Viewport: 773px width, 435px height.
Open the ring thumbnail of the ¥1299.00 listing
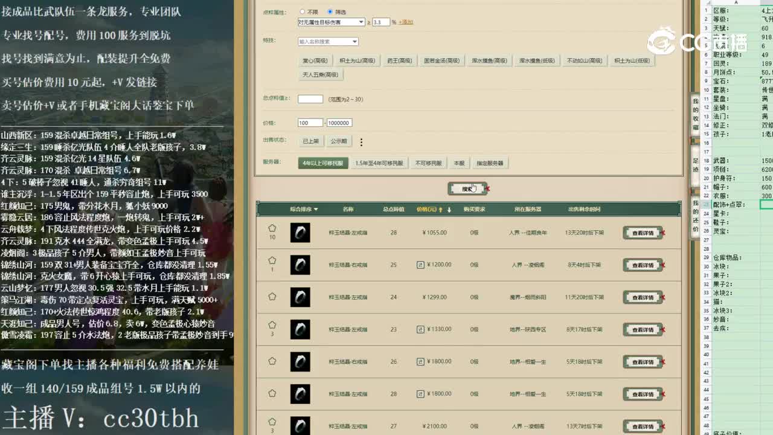tap(300, 297)
